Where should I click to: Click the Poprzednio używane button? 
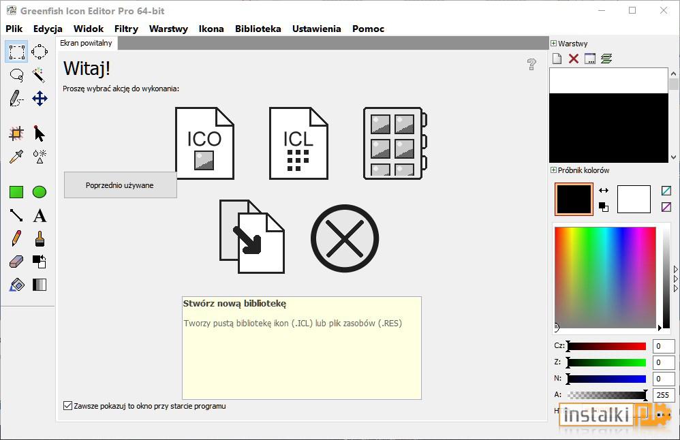(120, 185)
